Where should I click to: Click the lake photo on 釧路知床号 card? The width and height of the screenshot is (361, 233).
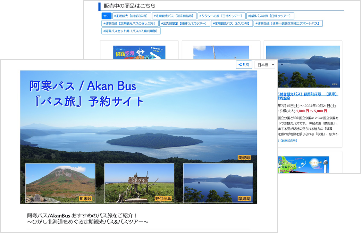(303, 66)
